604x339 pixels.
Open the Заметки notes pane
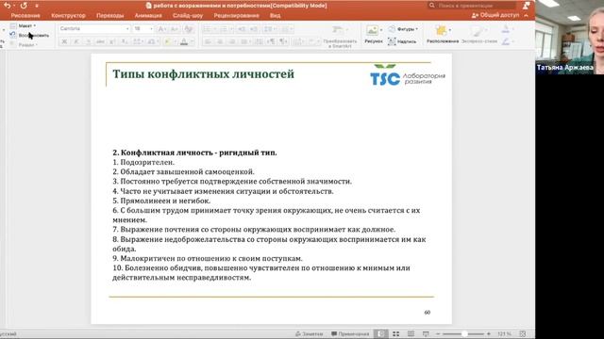tap(309, 333)
